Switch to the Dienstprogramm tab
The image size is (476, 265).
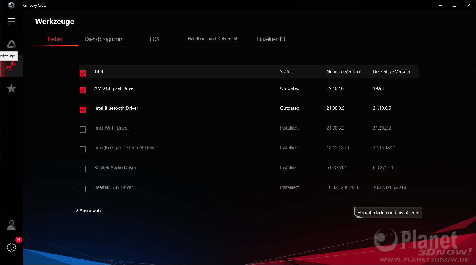click(x=104, y=39)
